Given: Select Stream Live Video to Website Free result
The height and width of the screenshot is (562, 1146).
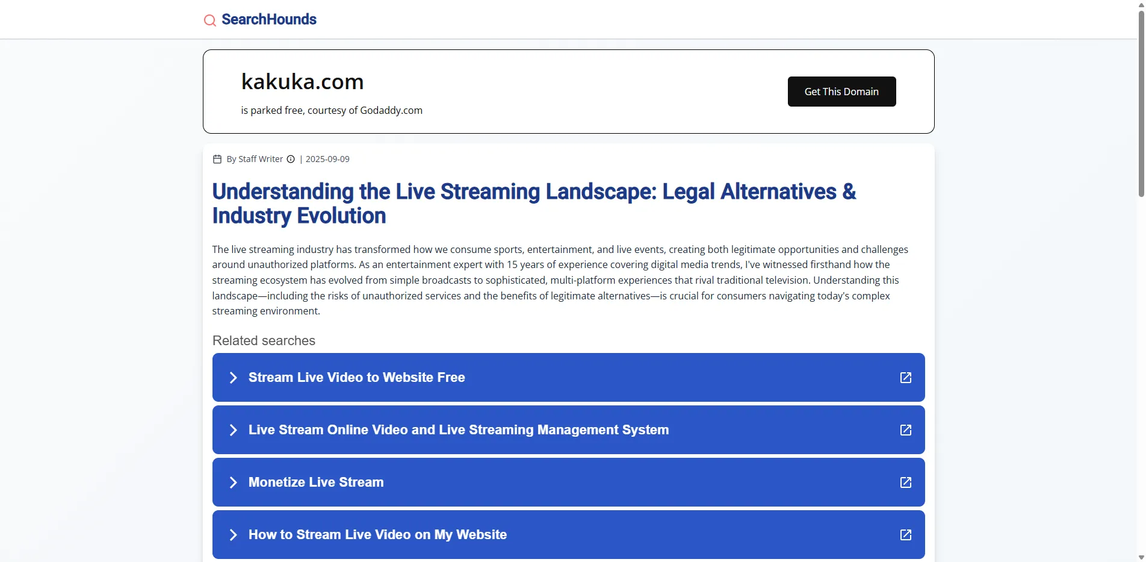Looking at the screenshot, I should 356,378.
